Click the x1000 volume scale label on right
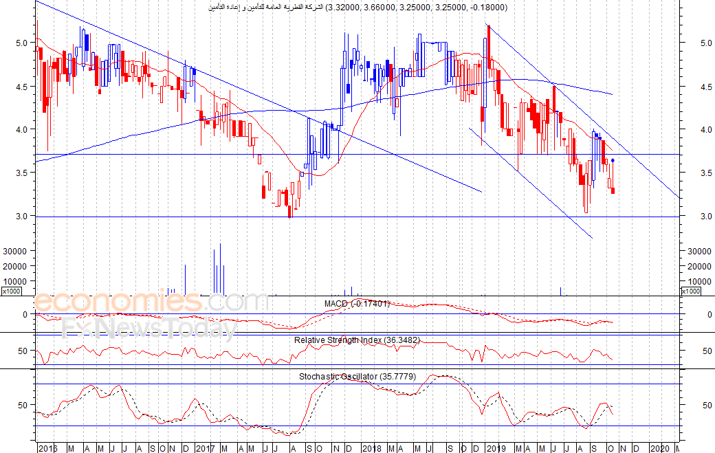 pyautogui.click(x=690, y=291)
